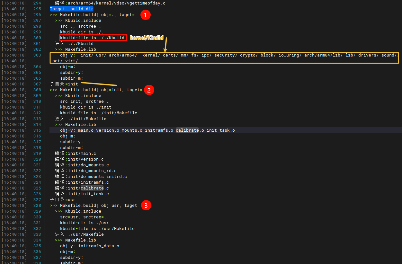This screenshot has width=402, height=264.
Task: Click the red circle annotation numbered 3
Action: [x=146, y=206]
